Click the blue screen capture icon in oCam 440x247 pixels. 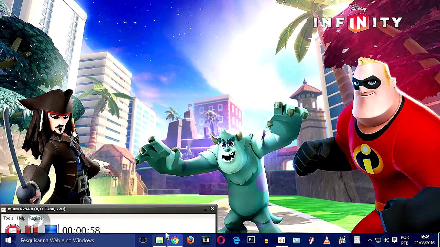pos(51,230)
